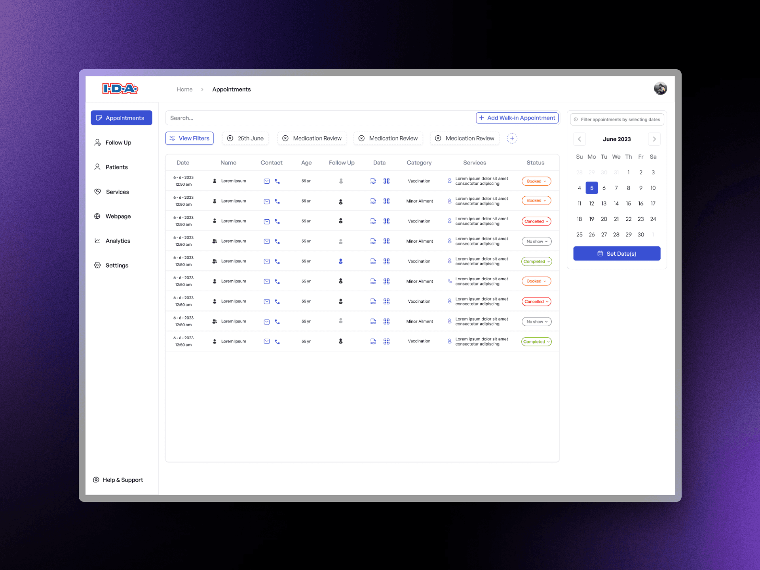Click the I.D.A. logo

120,89
